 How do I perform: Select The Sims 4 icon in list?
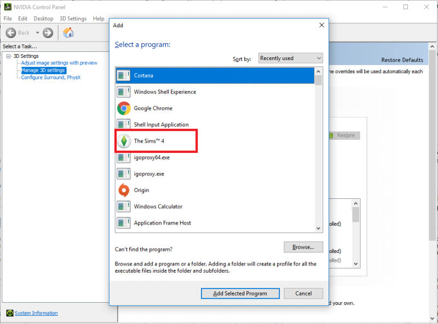(x=124, y=141)
